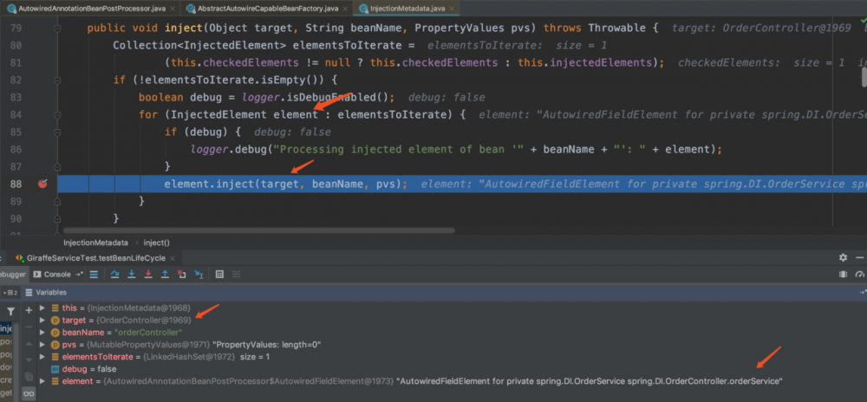
Task: Toggle the fold marker on line 84
Action: (x=57, y=115)
